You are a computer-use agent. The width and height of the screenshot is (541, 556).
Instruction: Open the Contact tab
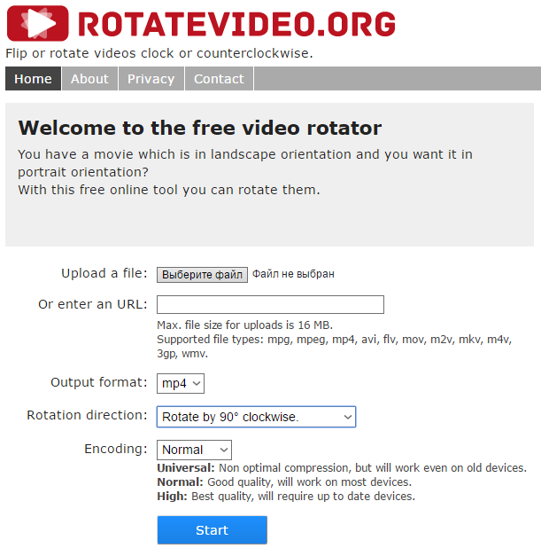[x=219, y=79]
